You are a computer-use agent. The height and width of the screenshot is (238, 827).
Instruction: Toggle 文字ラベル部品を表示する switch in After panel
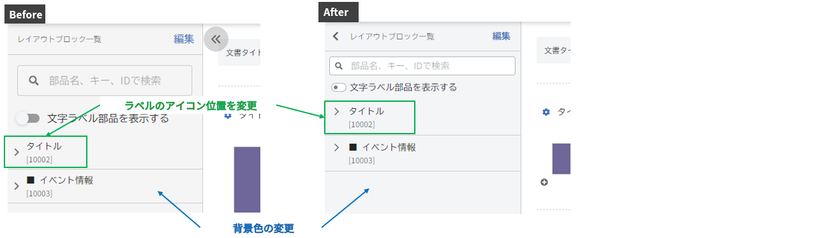(338, 87)
